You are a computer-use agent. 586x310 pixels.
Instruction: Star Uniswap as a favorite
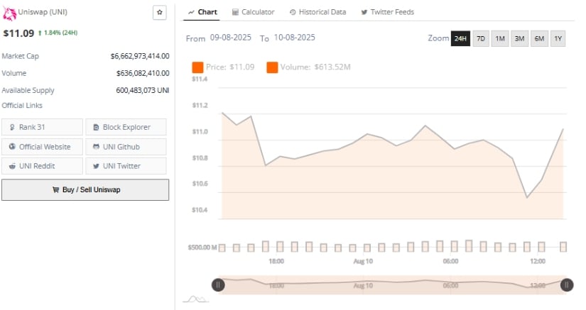coord(160,12)
